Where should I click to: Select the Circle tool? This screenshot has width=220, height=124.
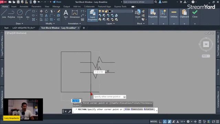click(20, 14)
